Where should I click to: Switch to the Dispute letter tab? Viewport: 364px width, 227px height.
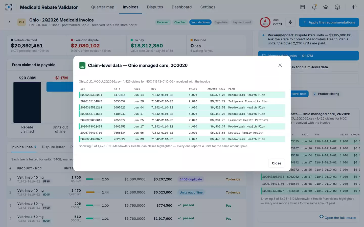pyautogui.click(x=53, y=147)
